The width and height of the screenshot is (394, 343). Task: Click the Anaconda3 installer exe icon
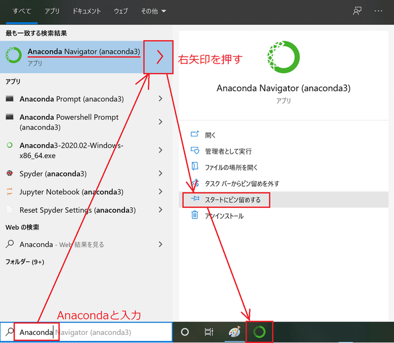10,145
